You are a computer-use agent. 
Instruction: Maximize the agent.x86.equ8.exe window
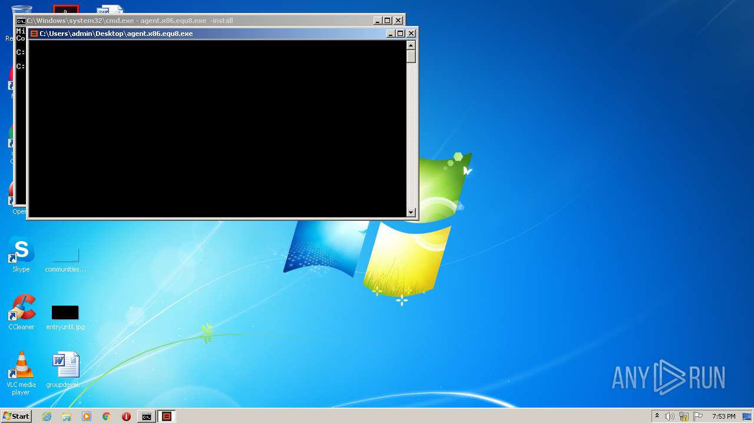click(401, 34)
